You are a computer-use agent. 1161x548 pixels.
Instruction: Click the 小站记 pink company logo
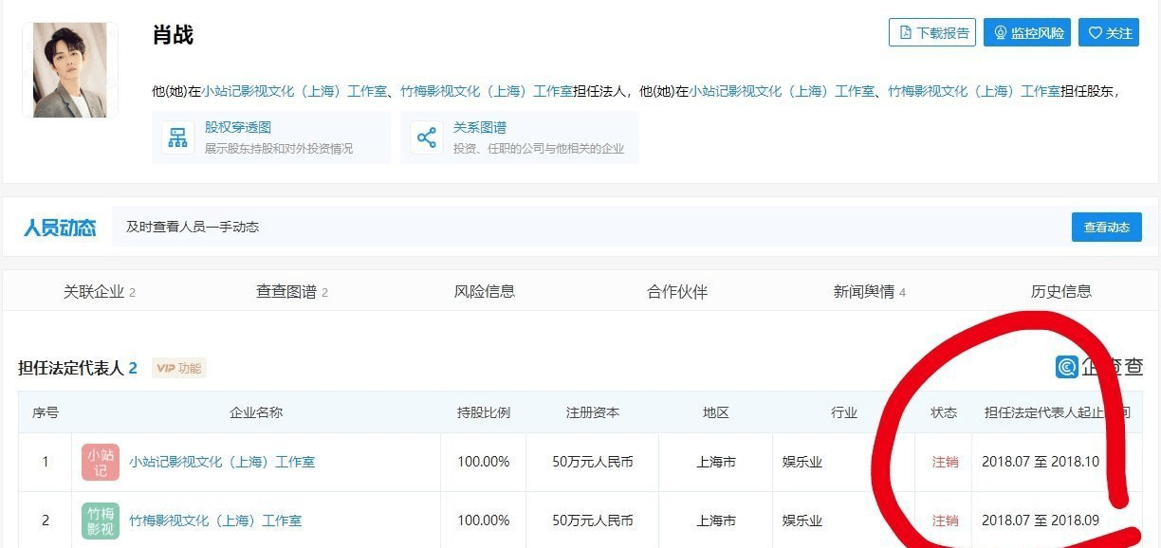coord(101,462)
